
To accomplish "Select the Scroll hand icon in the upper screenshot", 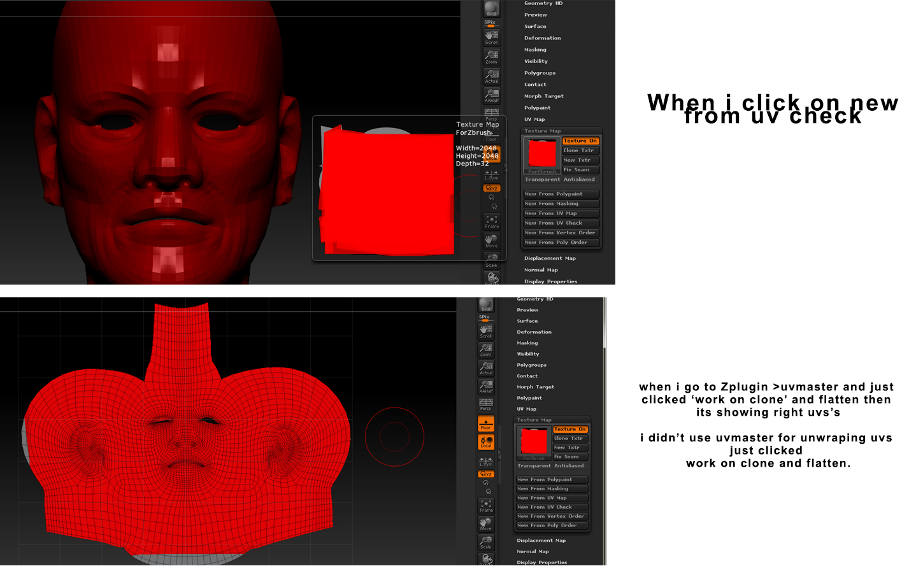I will click(x=492, y=37).
